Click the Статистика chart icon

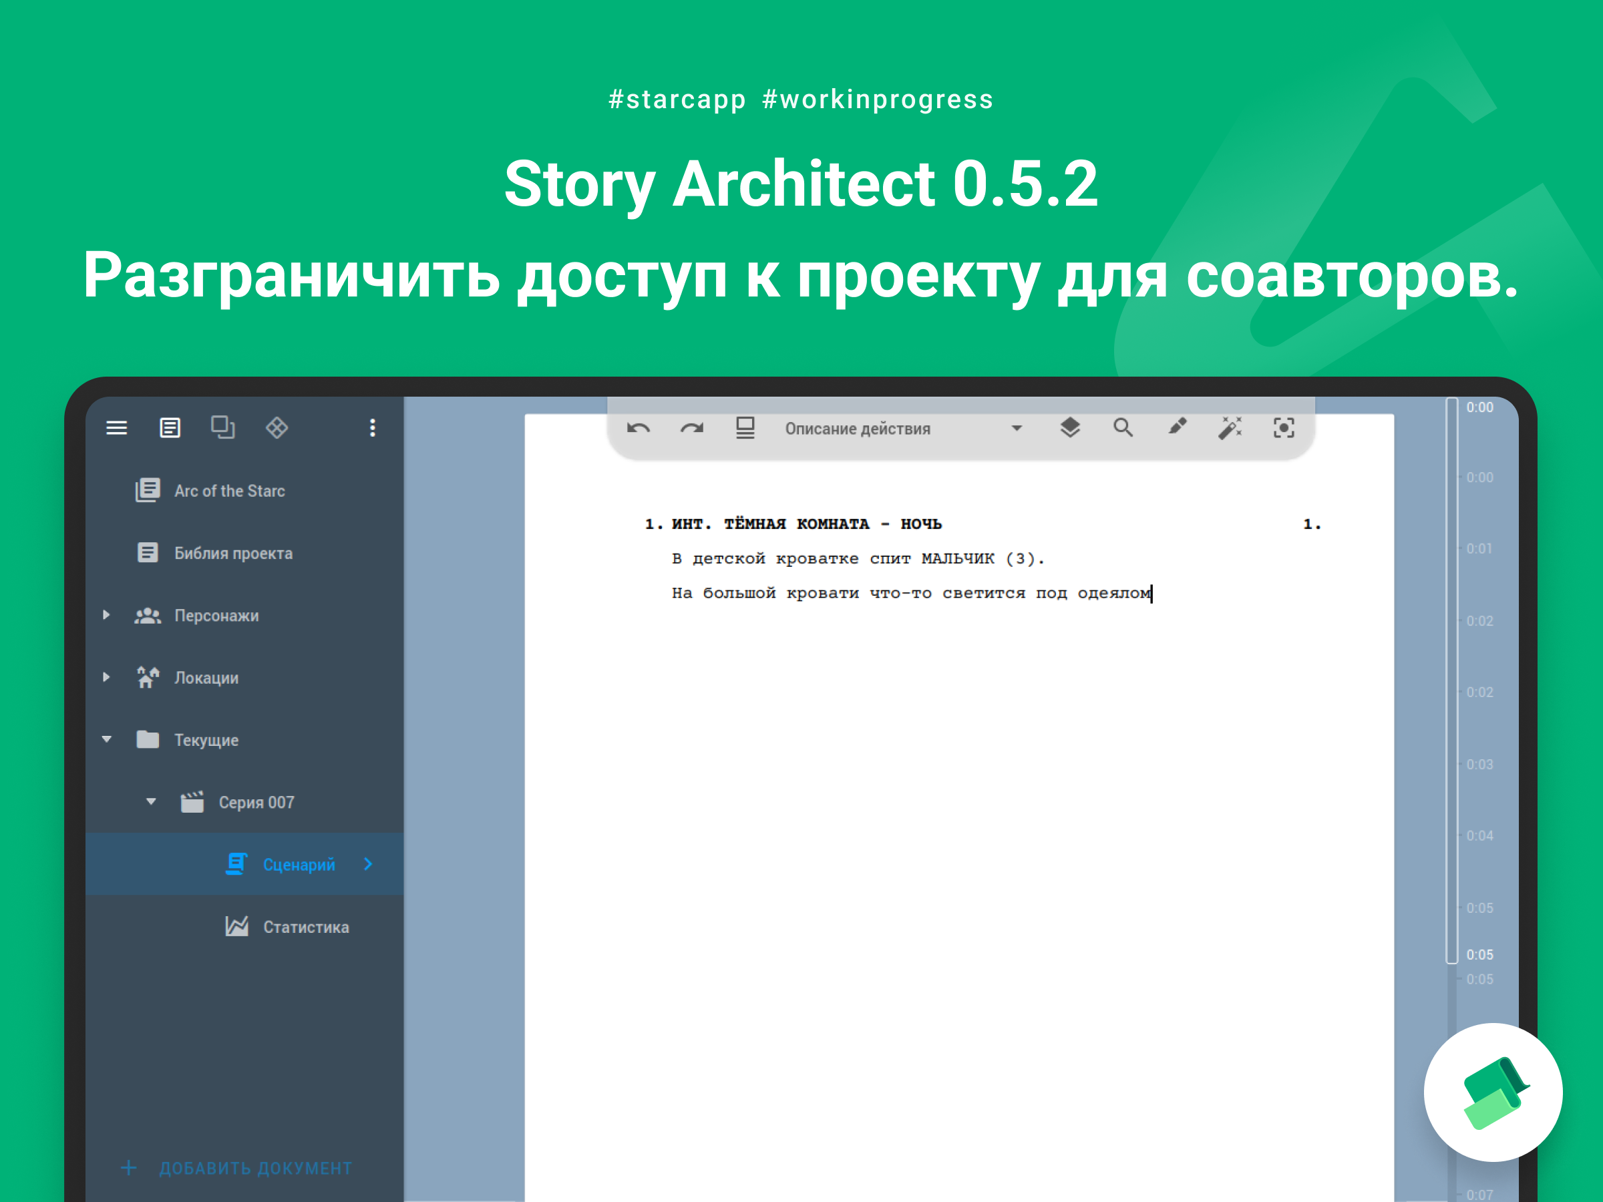tap(236, 927)
